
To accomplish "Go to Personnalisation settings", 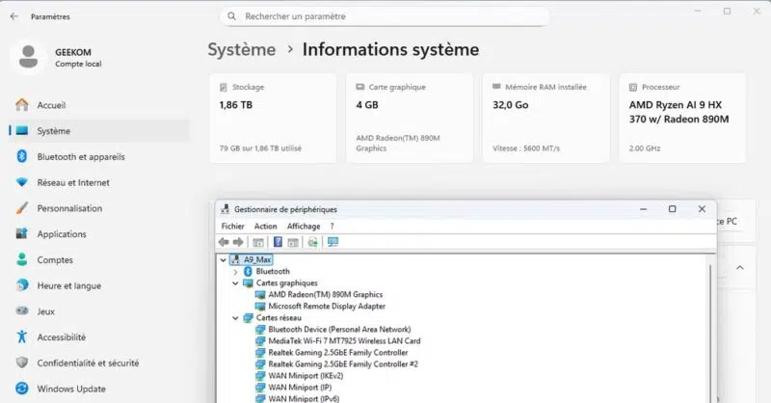I will [68, 208].
